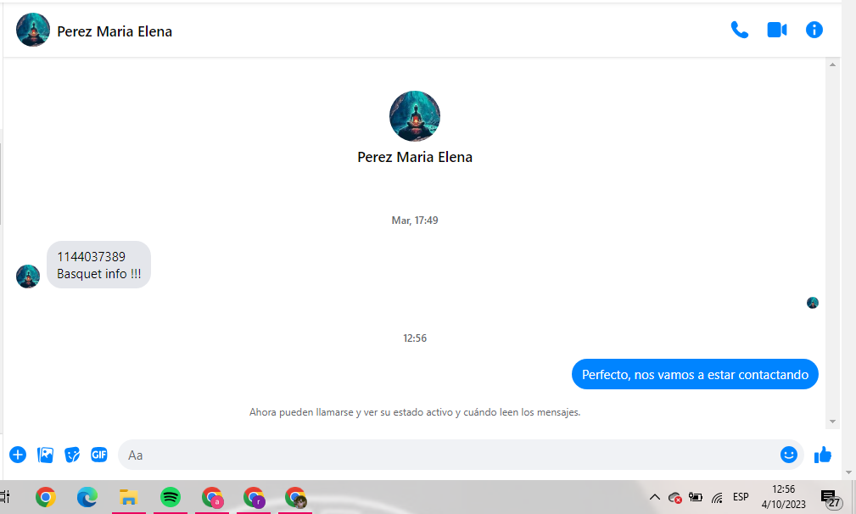856x514 pixels.
Task: Click the Perez Maria Elena name in header
Action: click(115, 32)
